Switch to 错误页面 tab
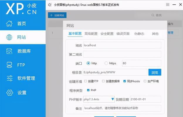Viewport: 183px width, 117px height. [123, 34]
